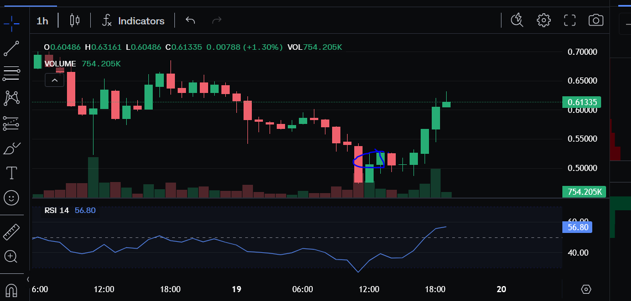Click the 0.70000 price scale label

coord(582,52)
